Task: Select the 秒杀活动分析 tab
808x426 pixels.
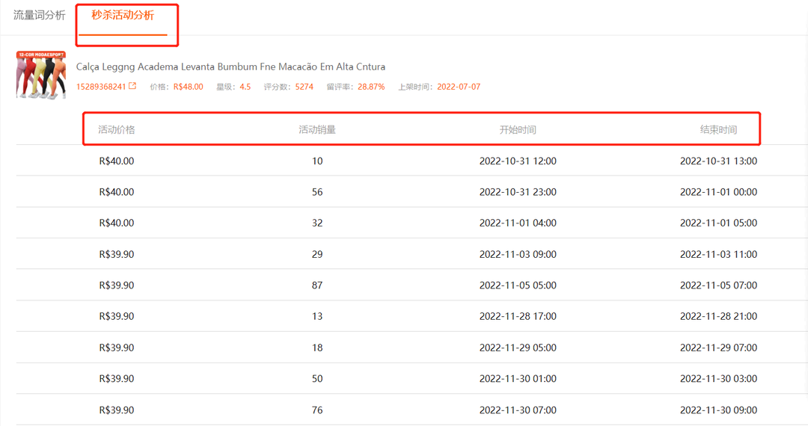Action: pos(123,16)
